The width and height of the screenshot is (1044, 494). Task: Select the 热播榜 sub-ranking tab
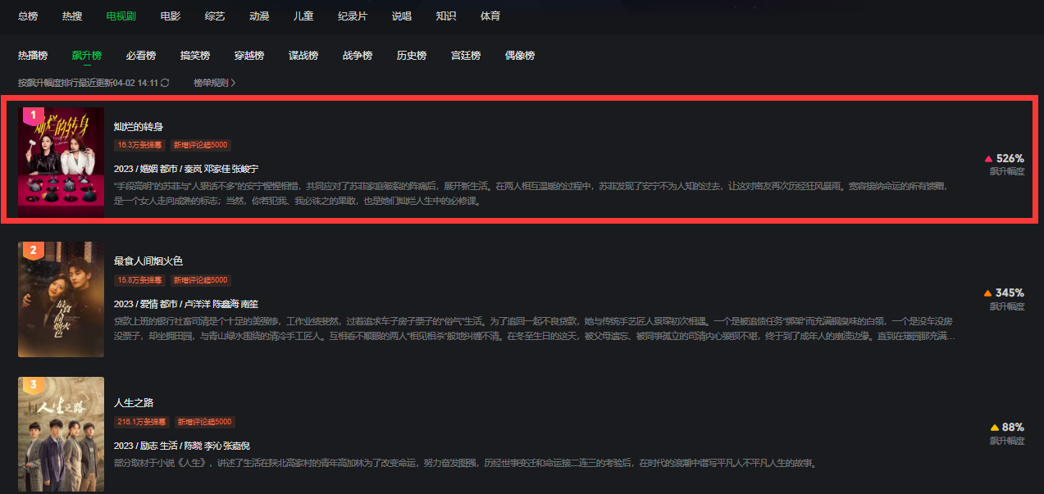pyautogui.click(x=33, y=56)
